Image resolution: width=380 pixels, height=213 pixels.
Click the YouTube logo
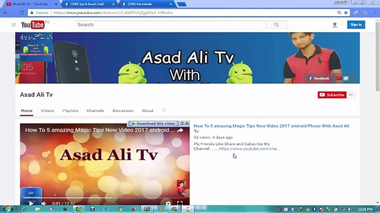coord(33,25)
